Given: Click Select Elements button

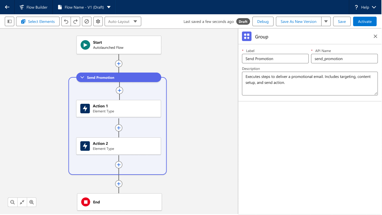Looking at the screenshot, I should tap(38, 21).
